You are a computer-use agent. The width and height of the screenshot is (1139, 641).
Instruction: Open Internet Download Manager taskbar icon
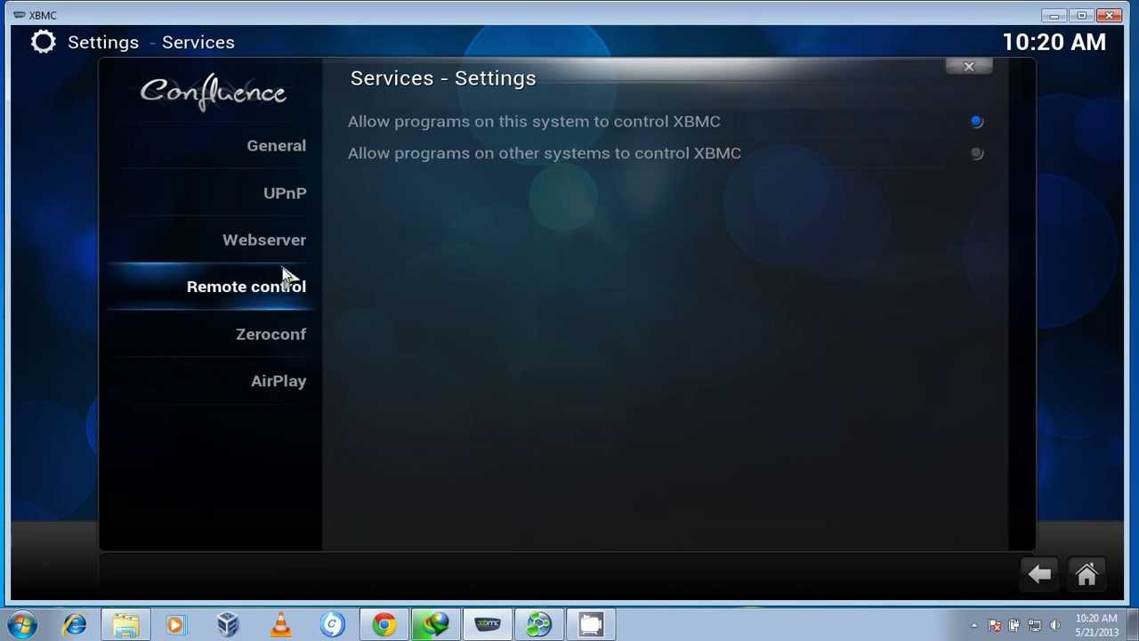tap(435, 625)
